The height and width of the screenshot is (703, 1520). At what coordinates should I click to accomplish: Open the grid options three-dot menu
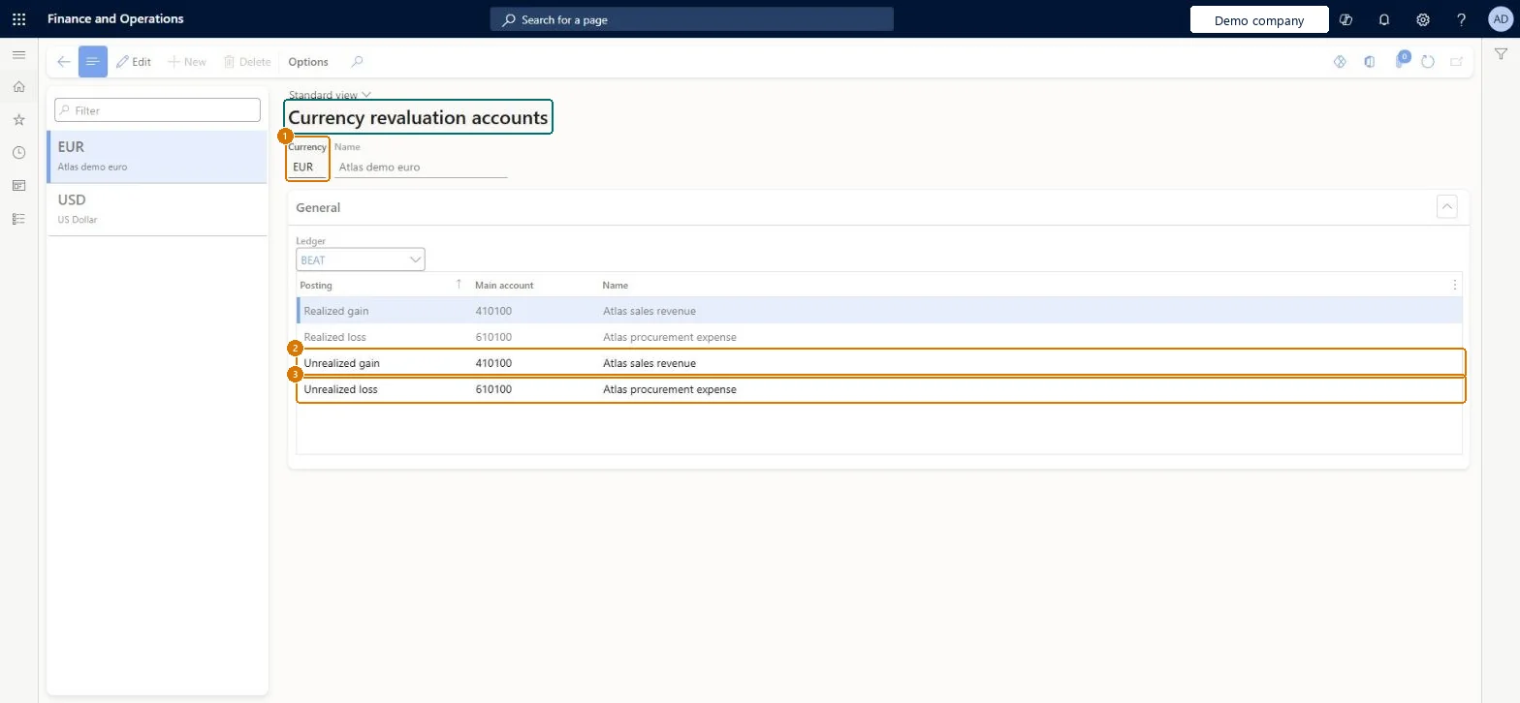(1454, 285)
